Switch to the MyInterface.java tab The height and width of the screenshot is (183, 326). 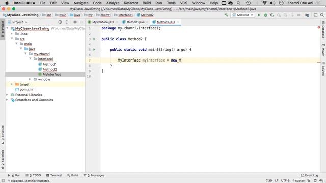coord(103,22)
